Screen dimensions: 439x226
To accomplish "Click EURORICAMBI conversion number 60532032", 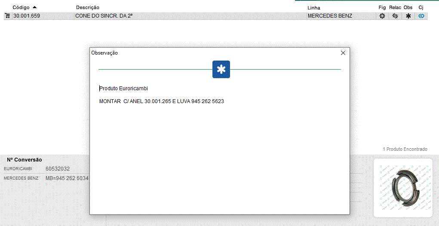I will [x=58, y=169].
